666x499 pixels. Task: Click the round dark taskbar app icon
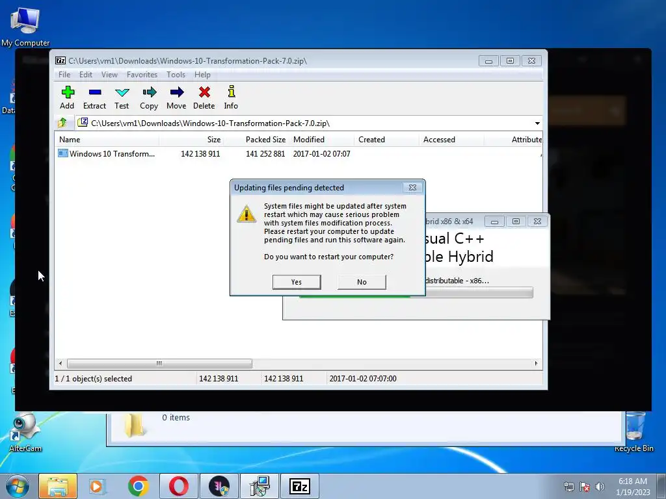point(219,486)
